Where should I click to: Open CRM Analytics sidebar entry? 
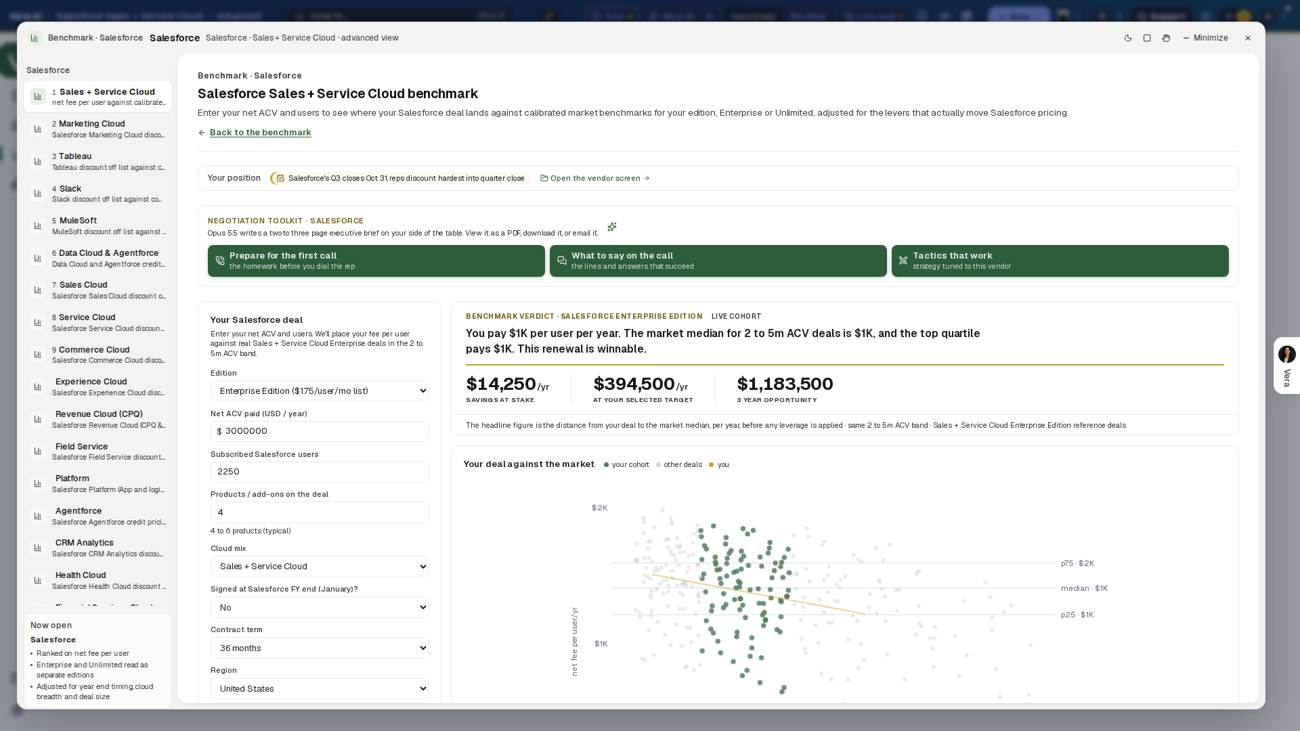click(97, 548)
